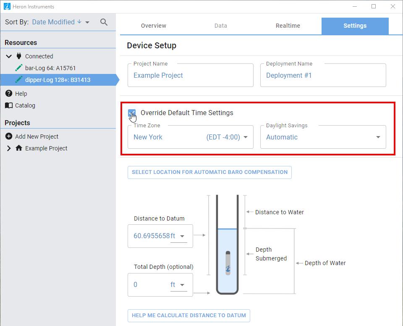The width and height of the screenshot is (403, 326).
Task: Collapse the Connected resources group
Action: (x=9, y=56)
